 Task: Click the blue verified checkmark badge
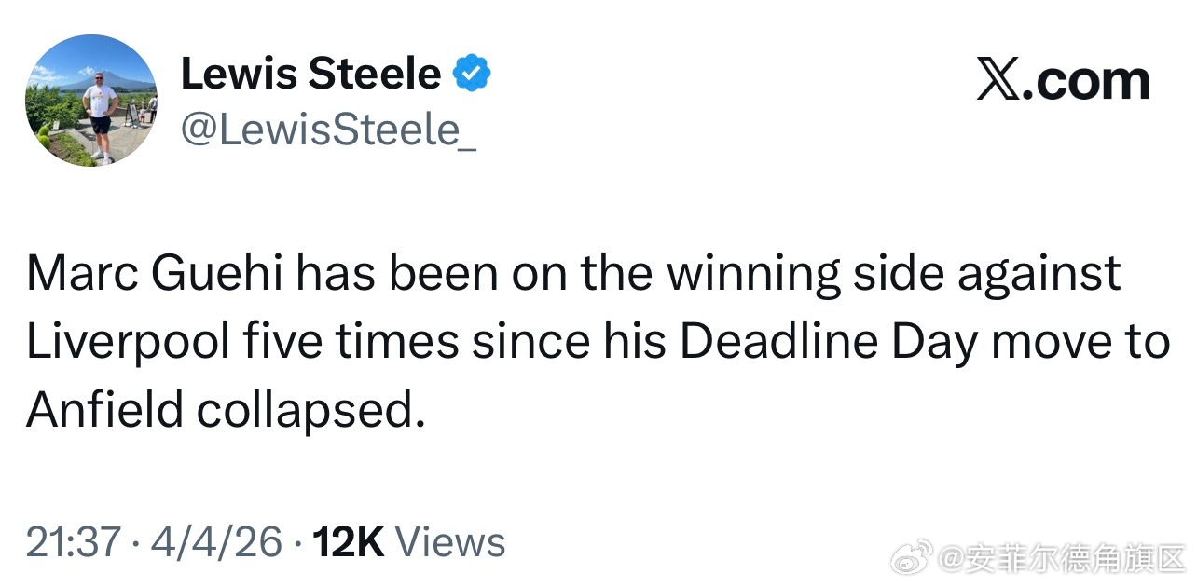pyautogui.click(x=472, y=74)
